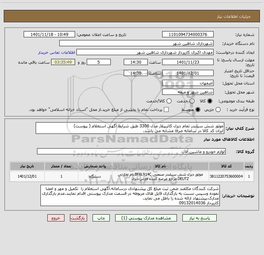Click the response deadline date 1401/11/23
The image size is (264, 255).
click(188, 62)
